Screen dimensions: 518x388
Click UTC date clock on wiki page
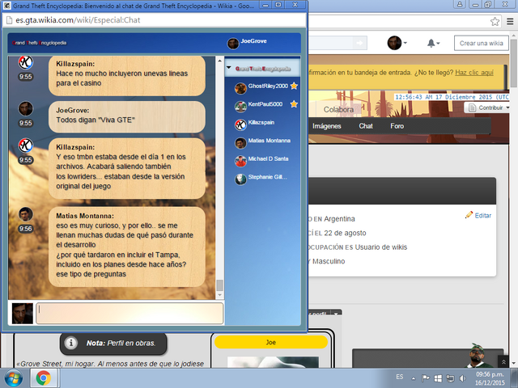(x=452, y=97)
